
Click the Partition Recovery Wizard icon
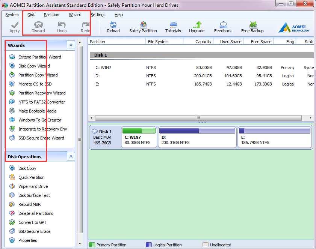tap(12, 93)
